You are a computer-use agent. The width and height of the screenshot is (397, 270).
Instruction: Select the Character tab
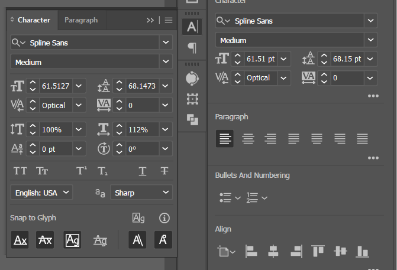click(34, 20)
